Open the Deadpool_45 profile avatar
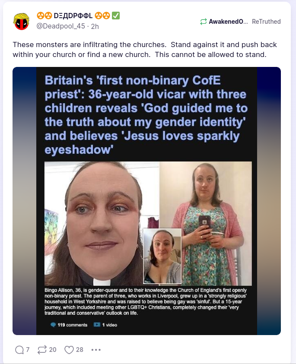 coord(21,21)
